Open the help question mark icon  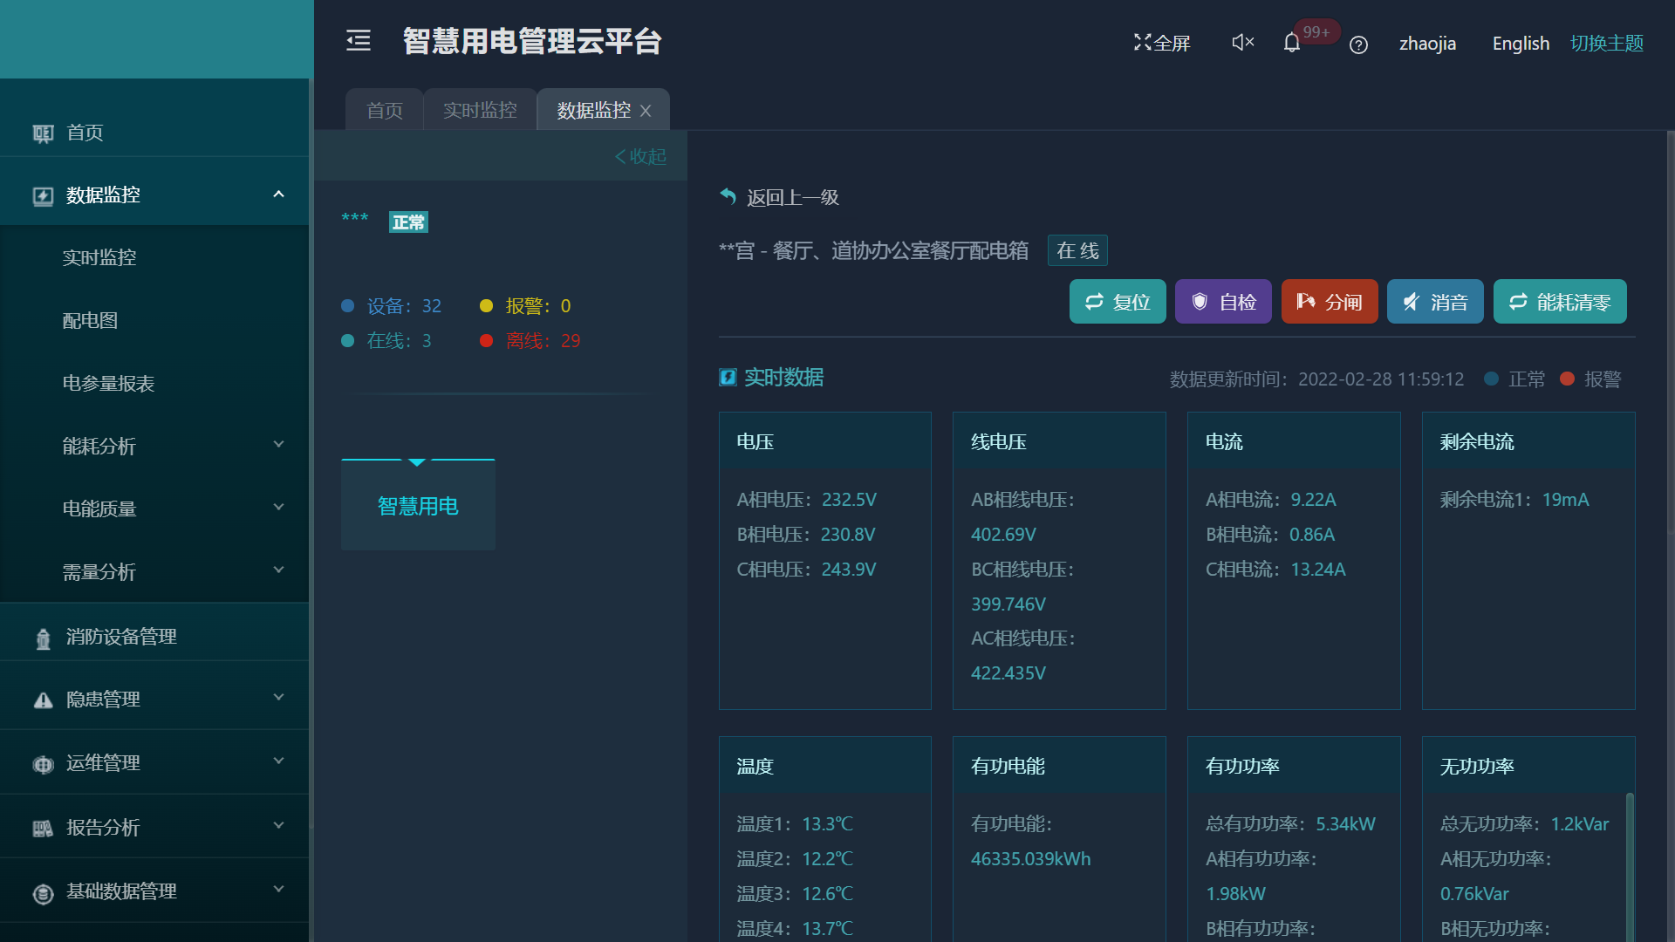click(1358, 44)
